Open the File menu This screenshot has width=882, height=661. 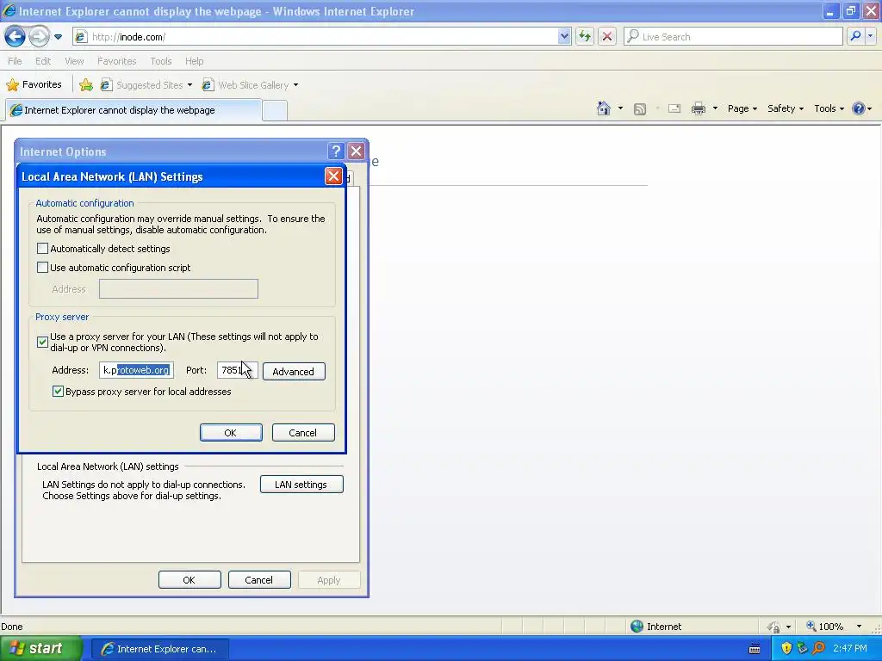click(16, 61)
